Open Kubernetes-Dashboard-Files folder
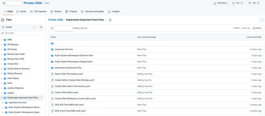Viewport: 265px width, 116px height. [x=68, y=68]
